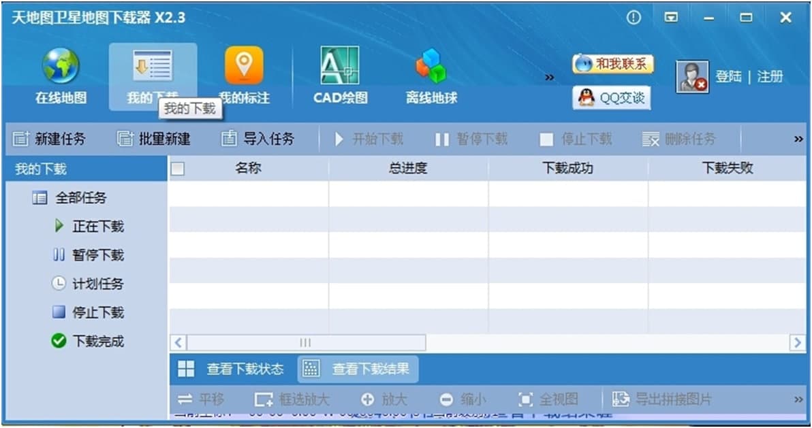Click the horizontal scrollbar left arrow
This screenshot has height=428, width=812.
point(178,343)
